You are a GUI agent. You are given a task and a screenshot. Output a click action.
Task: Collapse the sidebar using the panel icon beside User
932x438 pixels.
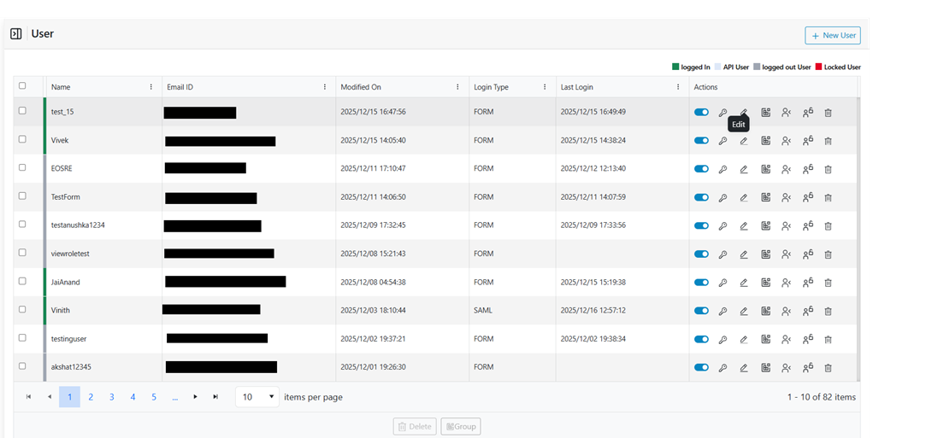point(15,34)
